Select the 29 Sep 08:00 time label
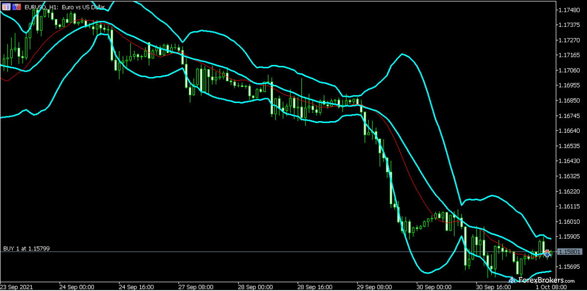Image resolution: width=587 pixels, height=291 pixels. (374, 287)
